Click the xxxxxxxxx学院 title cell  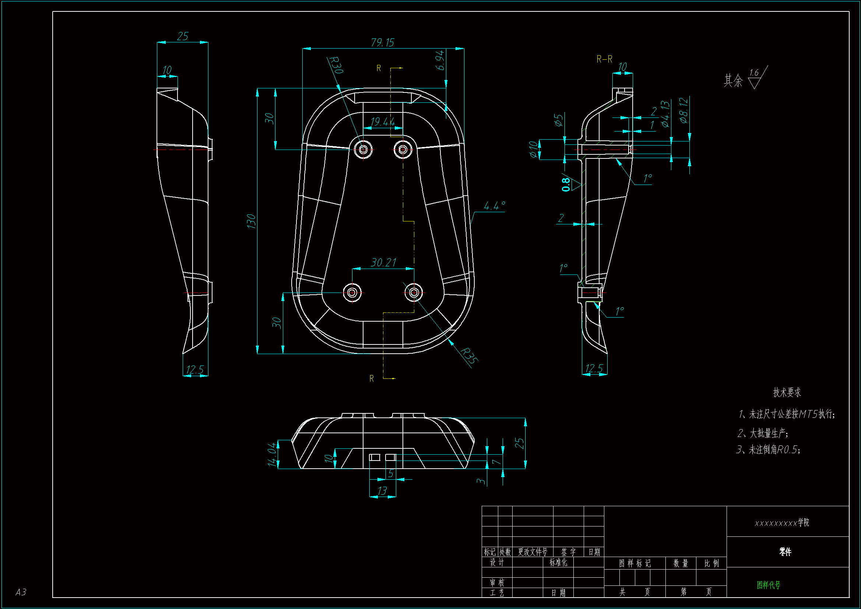782,523
